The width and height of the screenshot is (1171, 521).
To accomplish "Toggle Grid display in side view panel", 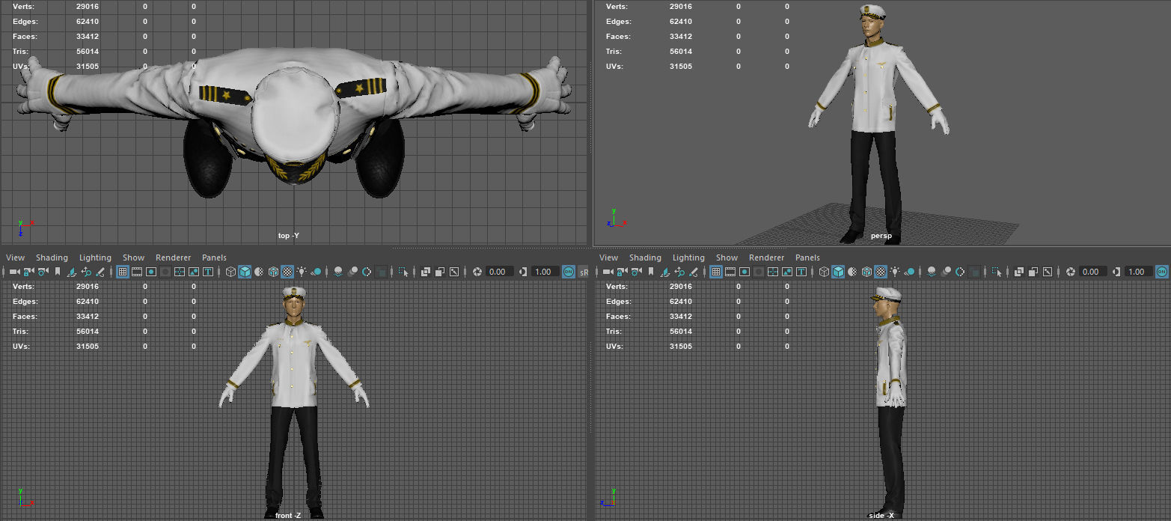I will pos(716,272).
